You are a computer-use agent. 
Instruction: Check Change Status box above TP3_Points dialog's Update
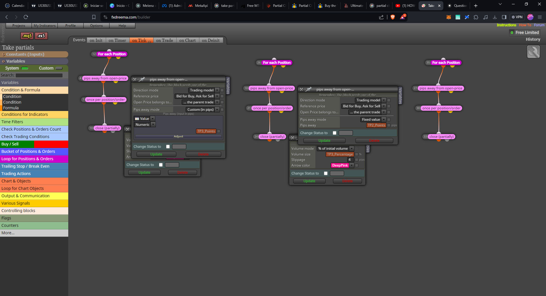point(168,147)
